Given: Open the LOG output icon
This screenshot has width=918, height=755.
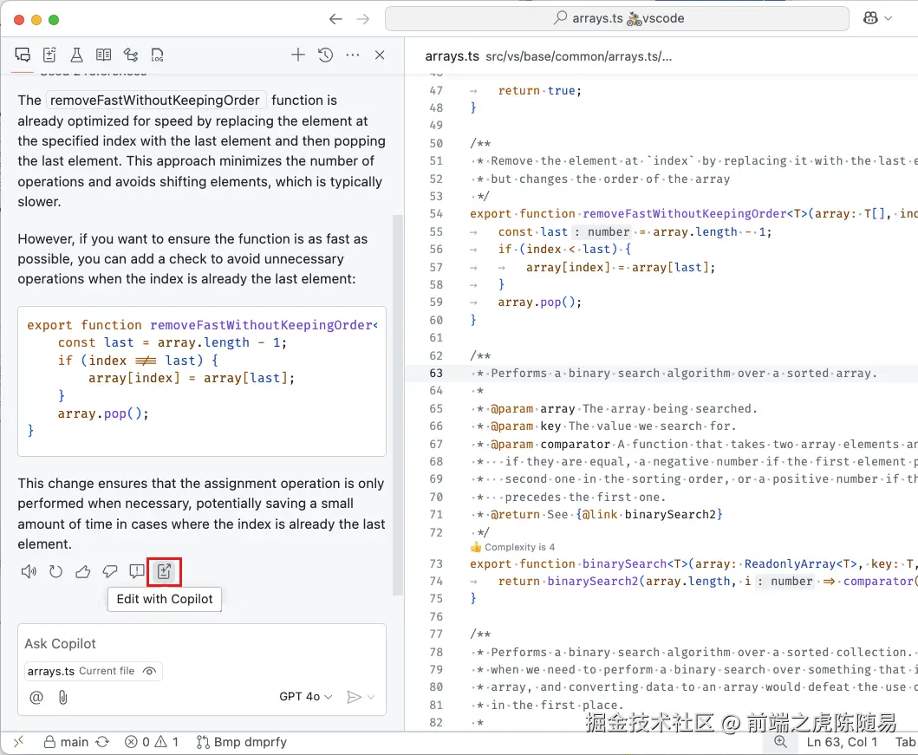Looking at the screenshot, I should (x=158, y=55).
